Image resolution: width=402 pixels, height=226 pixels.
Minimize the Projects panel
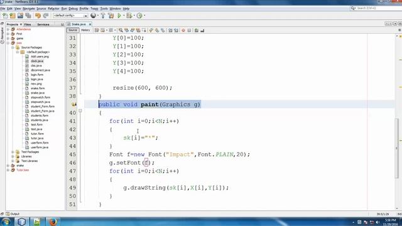(x=62, y=24)
